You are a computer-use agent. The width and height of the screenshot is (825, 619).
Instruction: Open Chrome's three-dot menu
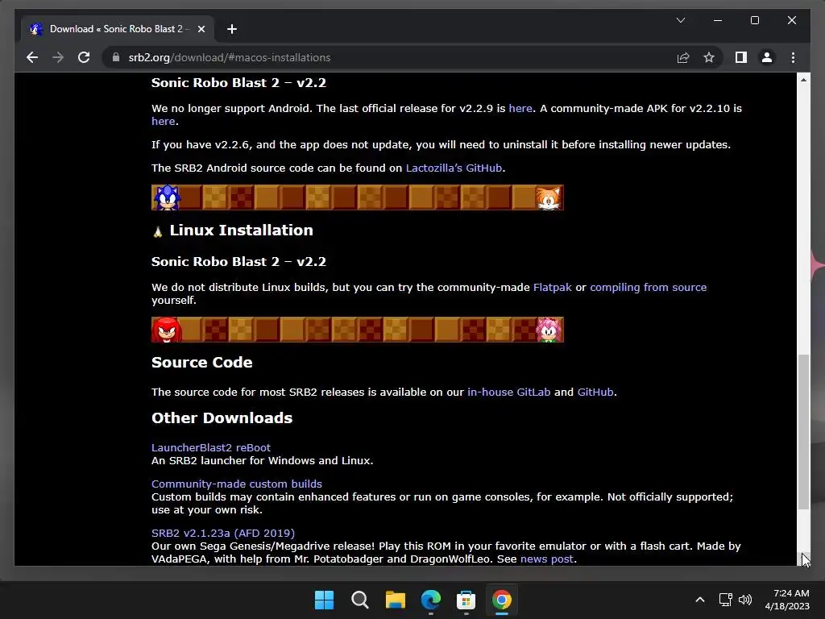coord(793,57)
